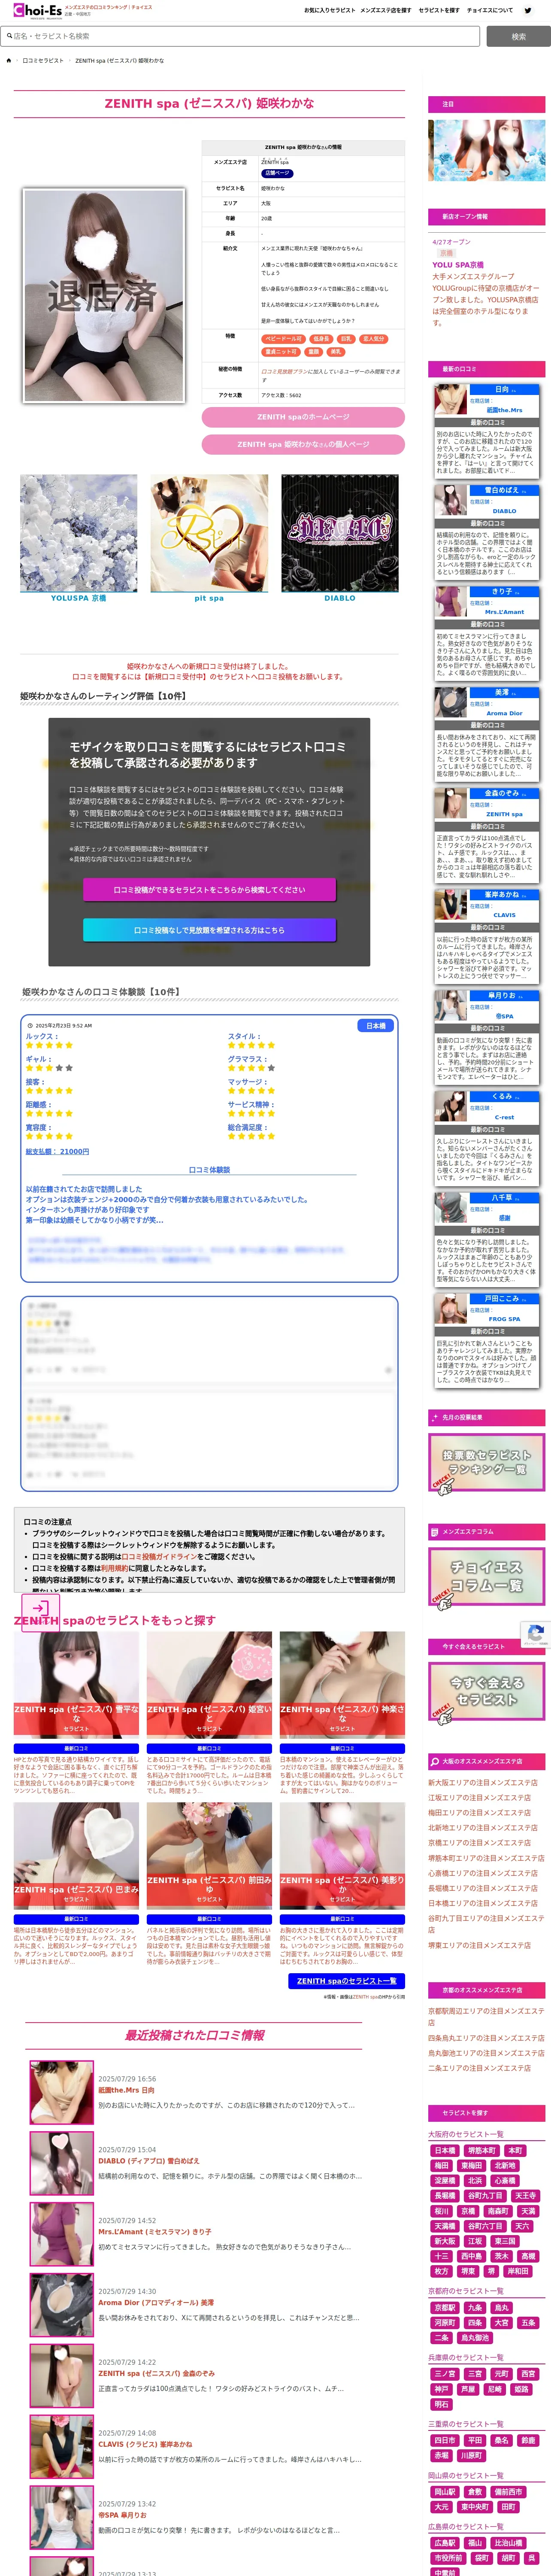Select the 心斎橋 area tag

505,2180
